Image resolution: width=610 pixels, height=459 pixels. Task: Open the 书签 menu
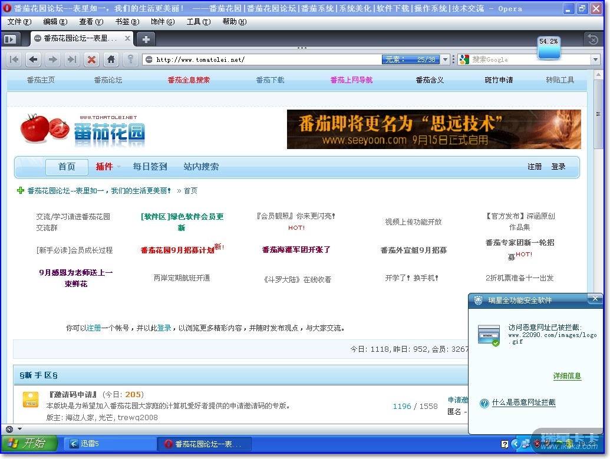coord(127,22)
